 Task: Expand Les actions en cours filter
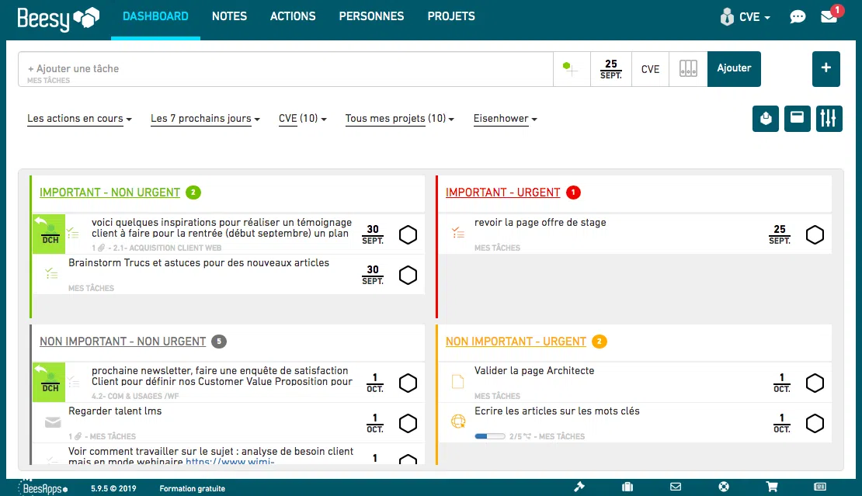[79, 119]
